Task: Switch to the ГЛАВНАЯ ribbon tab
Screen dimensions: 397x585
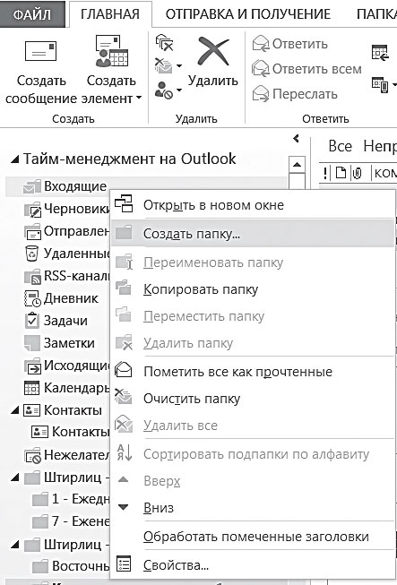Action: tap(110, 14)
